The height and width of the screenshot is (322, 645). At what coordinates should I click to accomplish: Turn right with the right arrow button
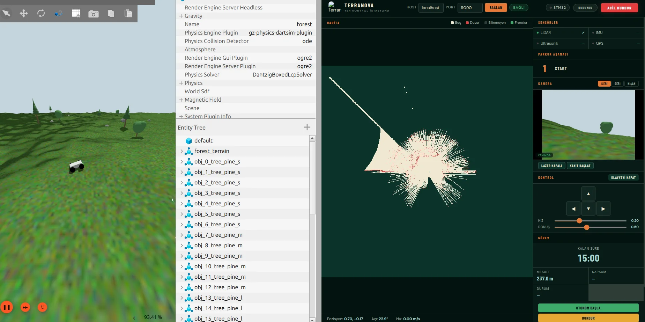pyautogui.click(x=603, y=209)
